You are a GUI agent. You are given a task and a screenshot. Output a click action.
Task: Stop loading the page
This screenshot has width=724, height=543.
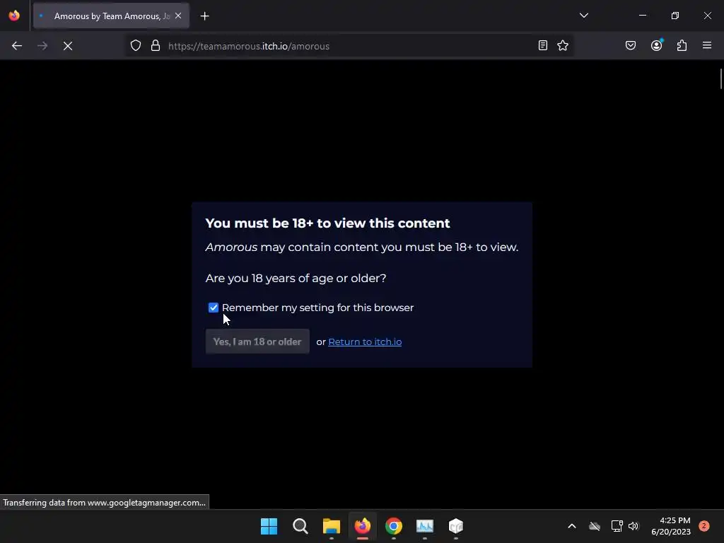(x=68, y=46)
